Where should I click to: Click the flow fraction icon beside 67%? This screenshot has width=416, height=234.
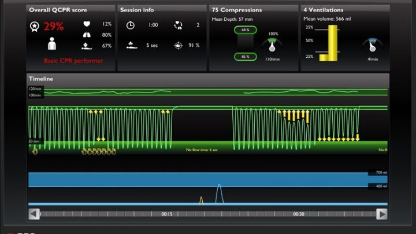pos(87,46)
